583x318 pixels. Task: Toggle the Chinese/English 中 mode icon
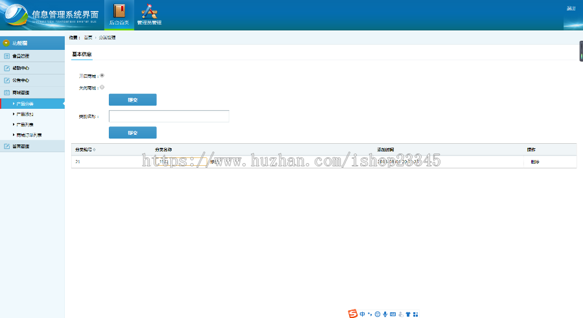pos(362,314)
